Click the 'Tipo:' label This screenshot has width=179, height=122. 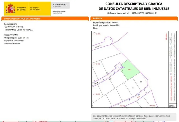pos(95,28)
